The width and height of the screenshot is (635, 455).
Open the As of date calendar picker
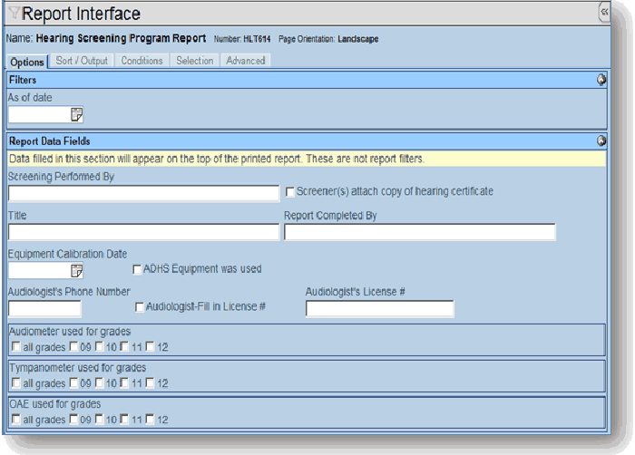(76, 114)
